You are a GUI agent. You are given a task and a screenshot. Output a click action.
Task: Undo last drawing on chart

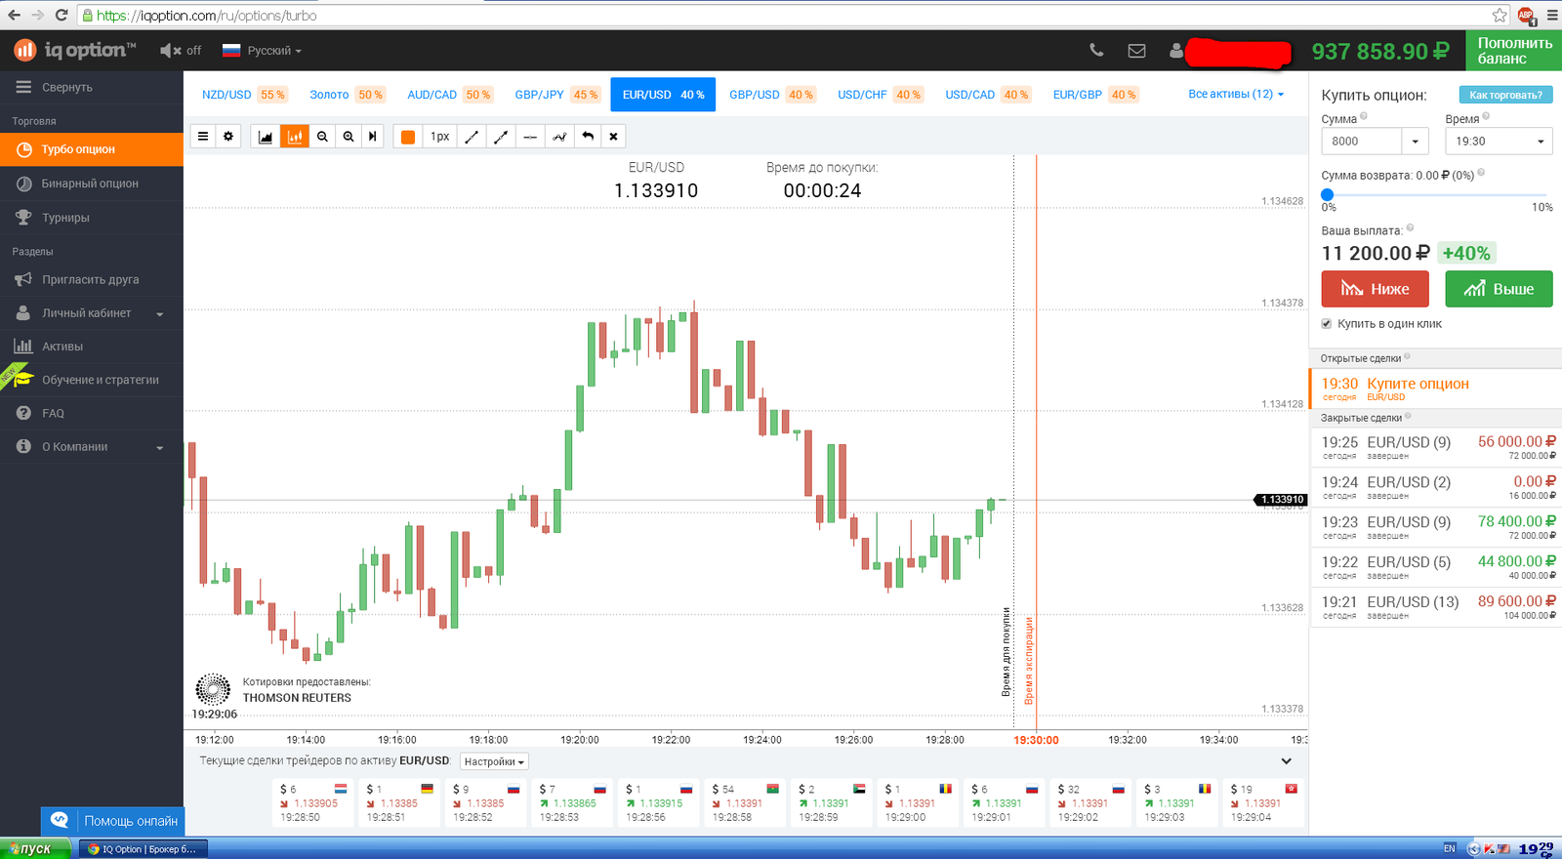point(588,137)
